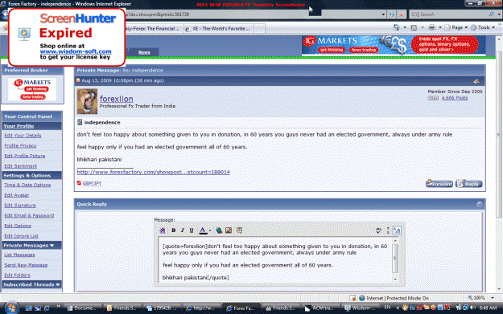This screenshot has height=314, width=503.
Task: Open Edit Signature
Action: coord(20,206)
